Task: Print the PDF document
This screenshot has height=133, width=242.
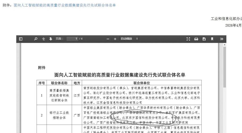Action: pyautogui.click(x=196, y=39)
